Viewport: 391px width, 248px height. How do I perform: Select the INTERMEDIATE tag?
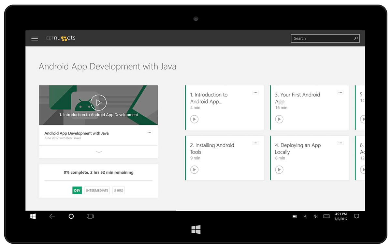pyautogui.click(x=97, y=191)
